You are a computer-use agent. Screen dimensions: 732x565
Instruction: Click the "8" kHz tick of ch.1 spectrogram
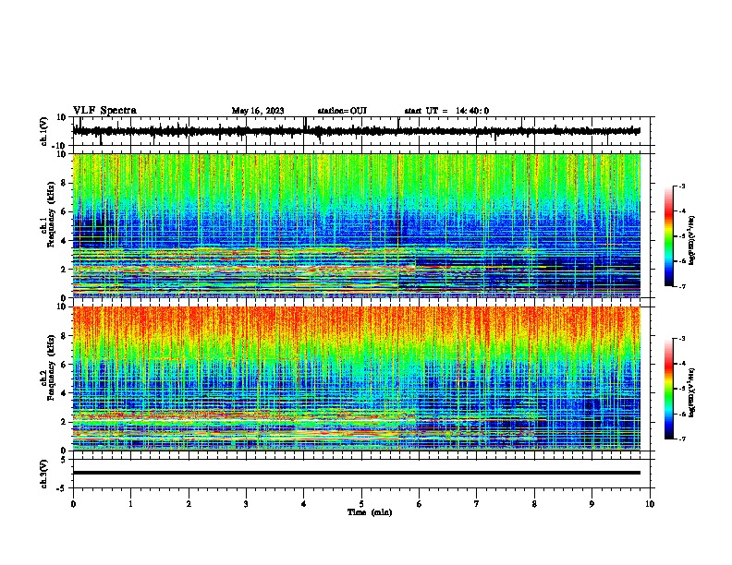[x=64, y=183]
